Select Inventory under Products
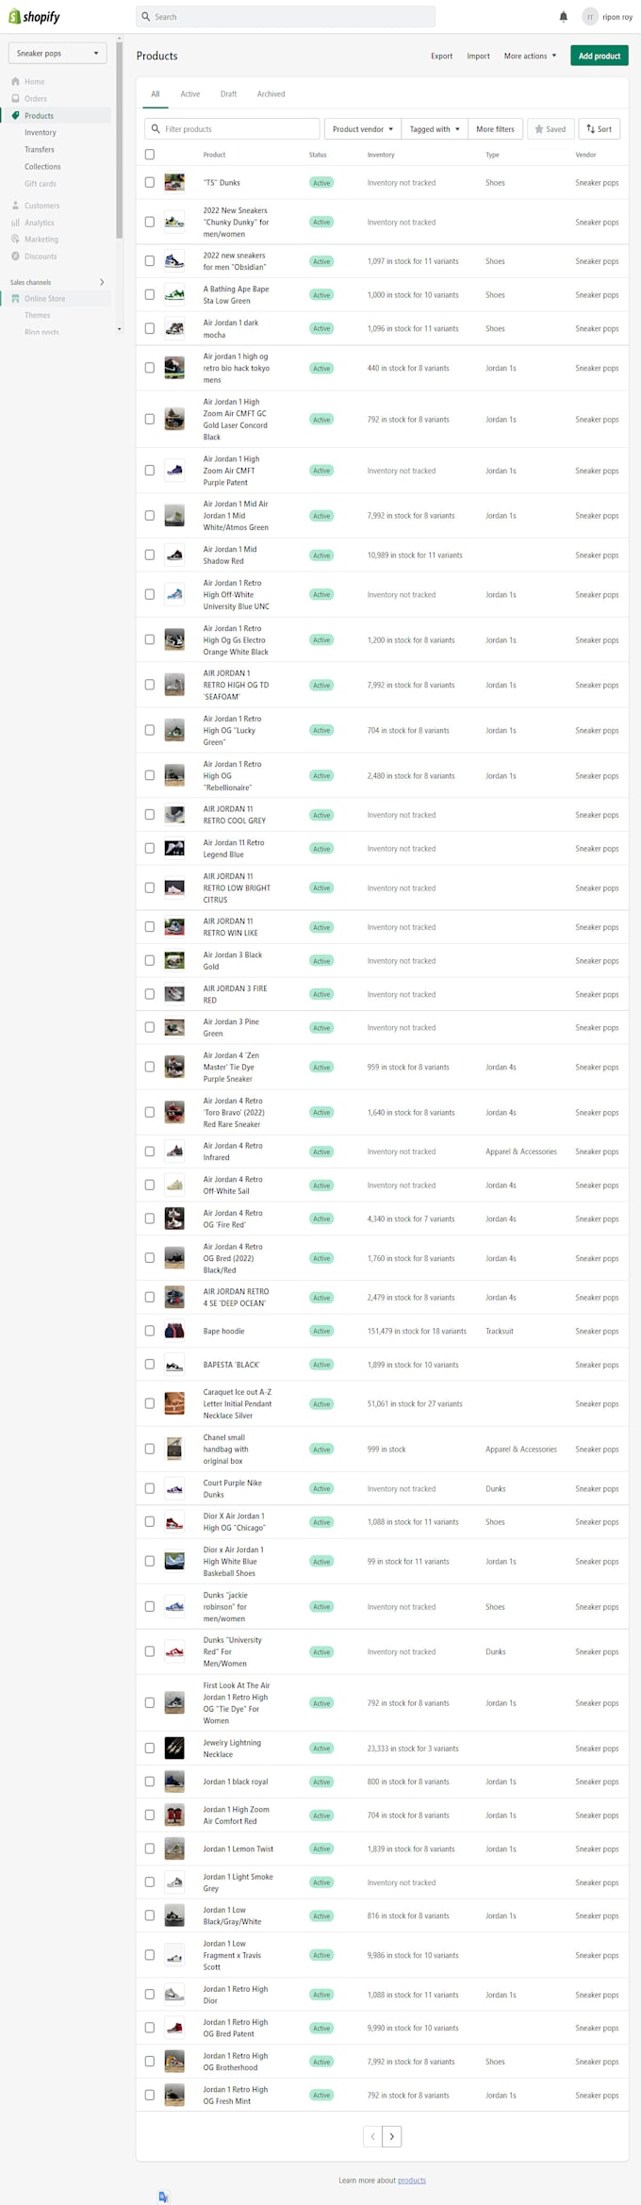 (40, 132)
